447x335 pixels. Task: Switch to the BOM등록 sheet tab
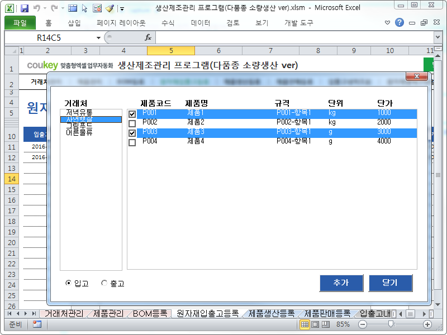pyautogui.click(x=150, y=314)
